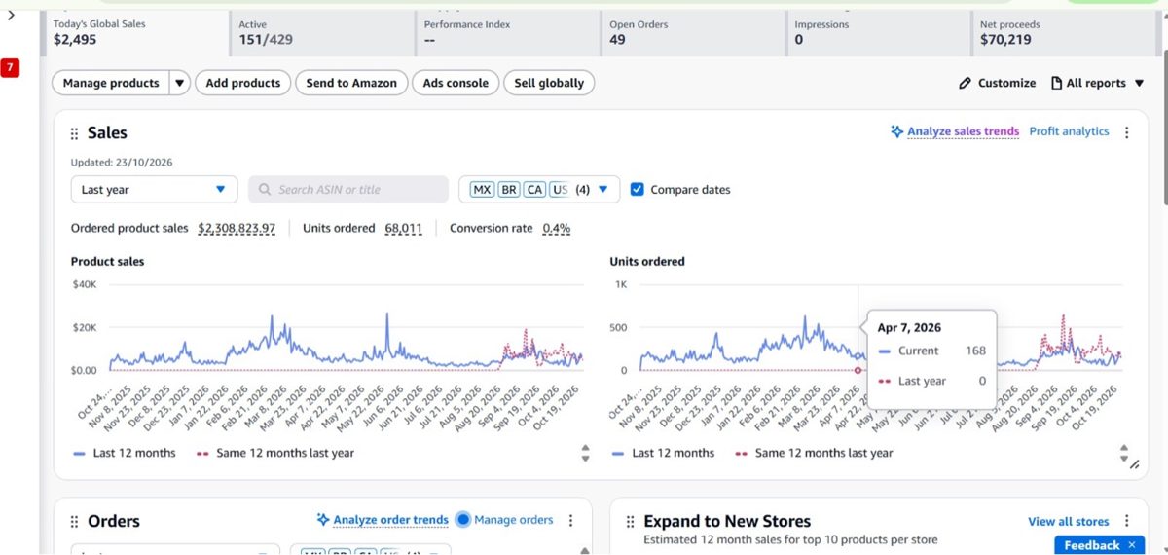Screen dimensions: 1168x555
Task: Expand the Manage products dropdown arrow
Action: (x=180, y=84)
